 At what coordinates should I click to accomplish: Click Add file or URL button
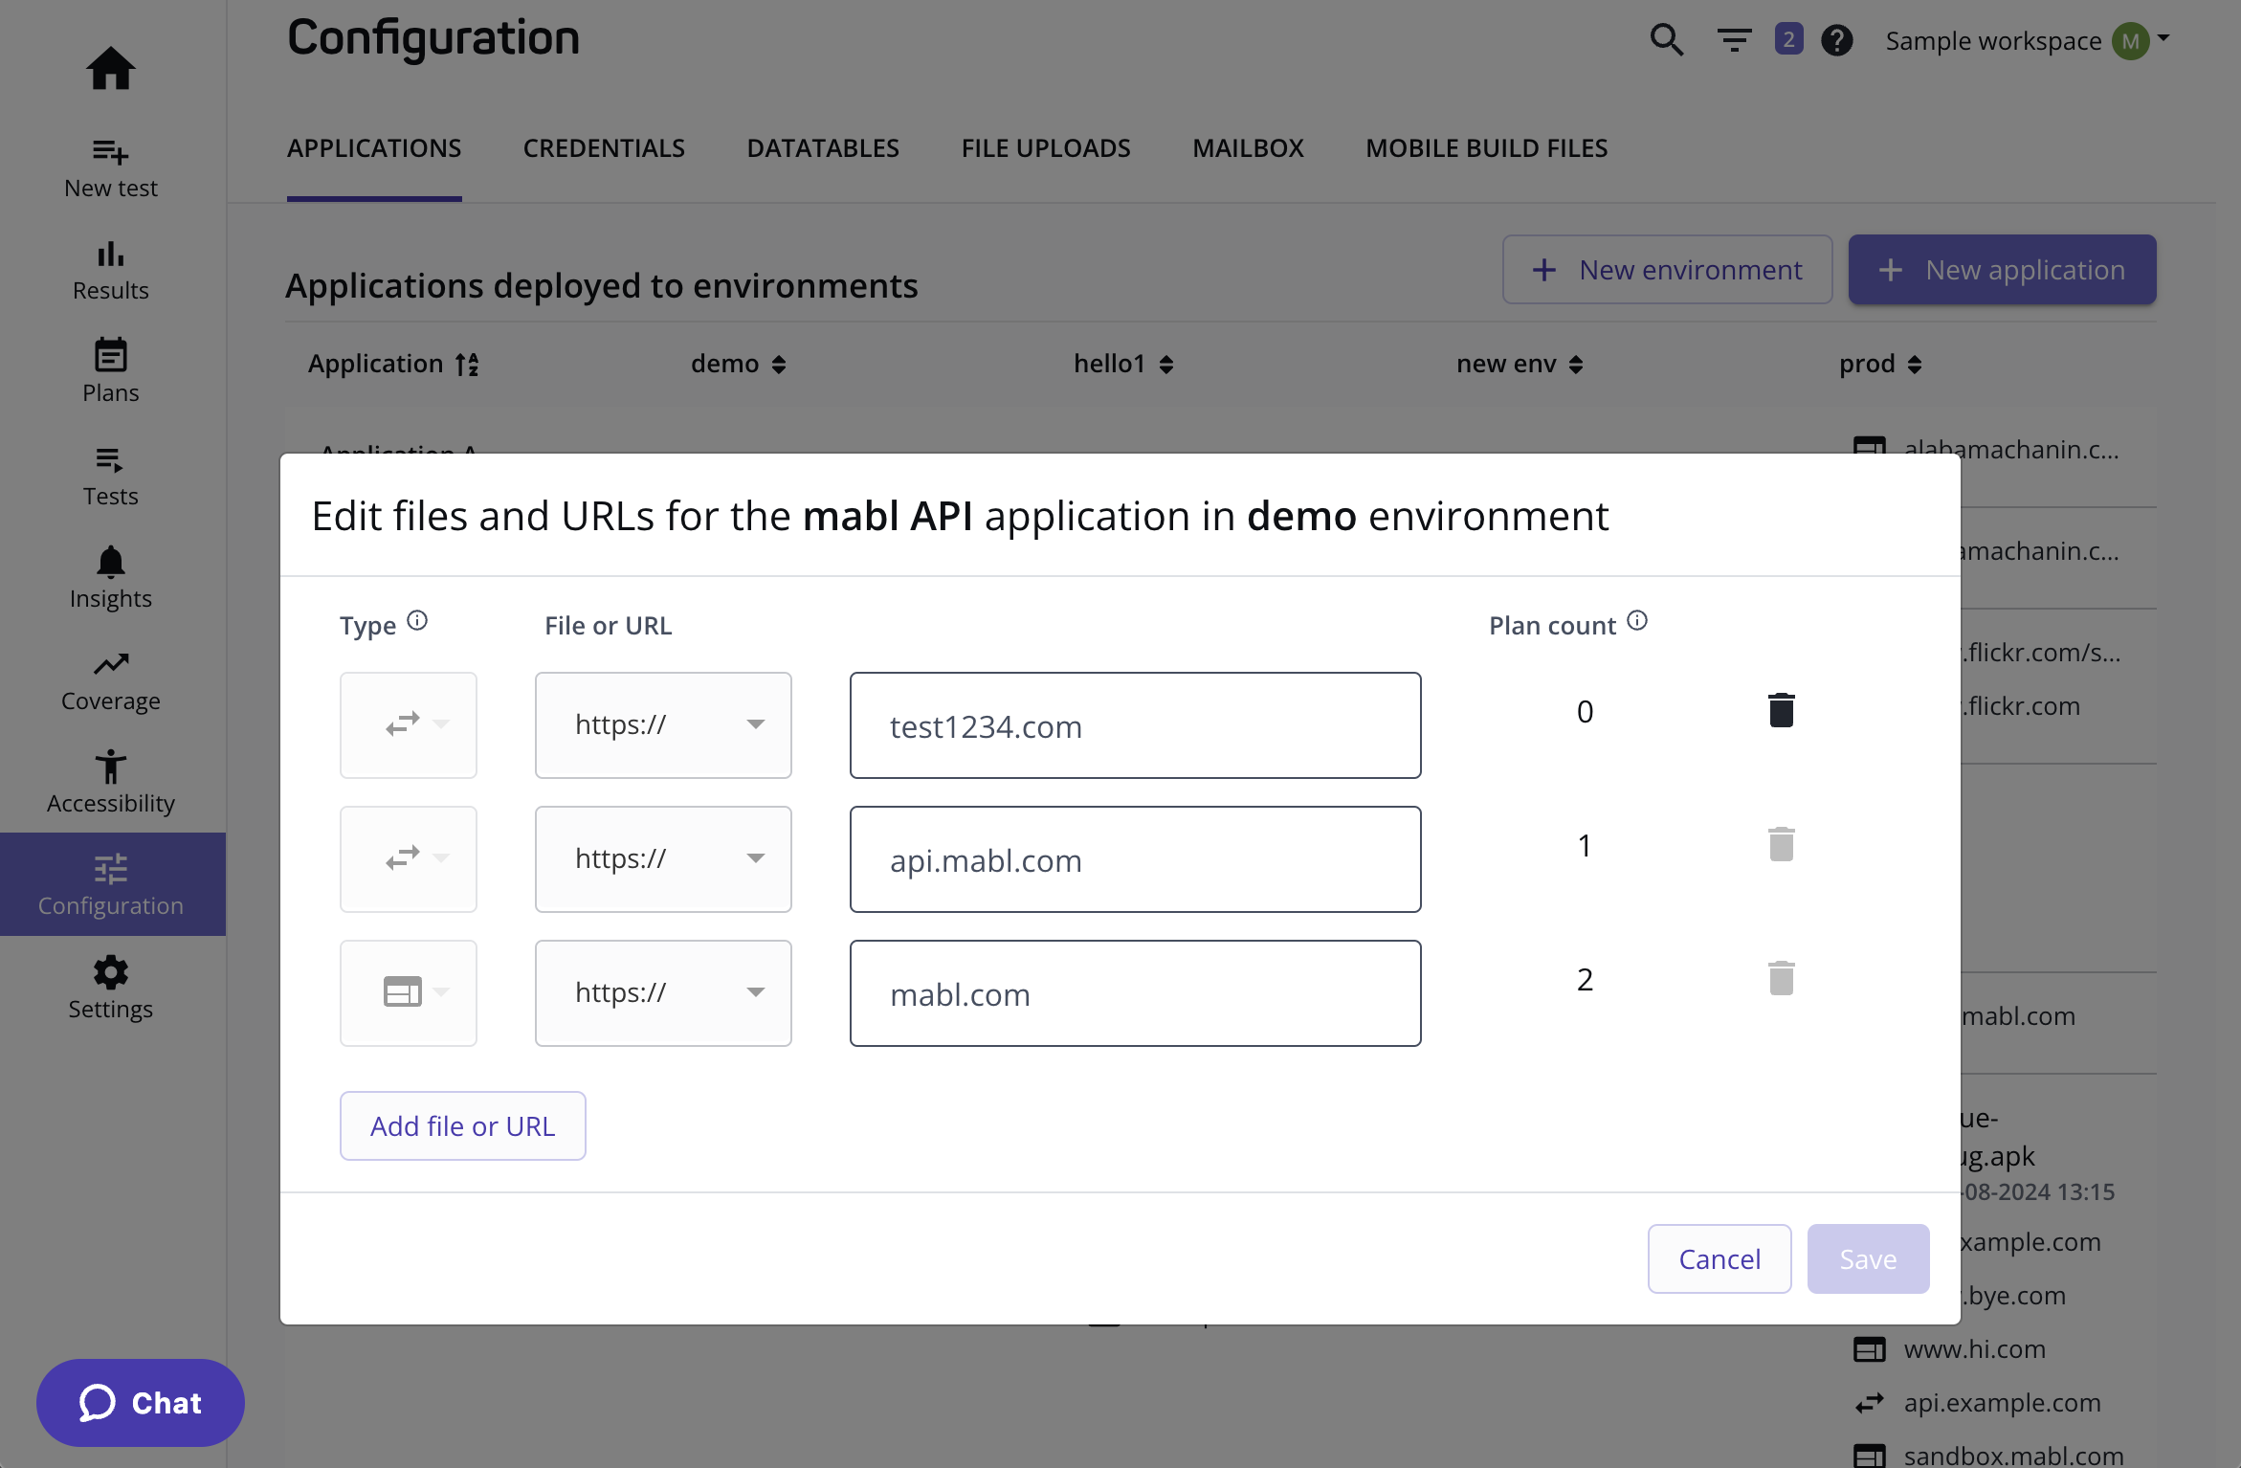(463, 1126)
